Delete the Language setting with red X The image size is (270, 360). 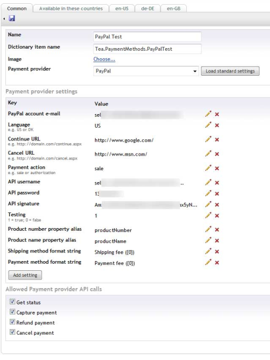tap(217, 125)
